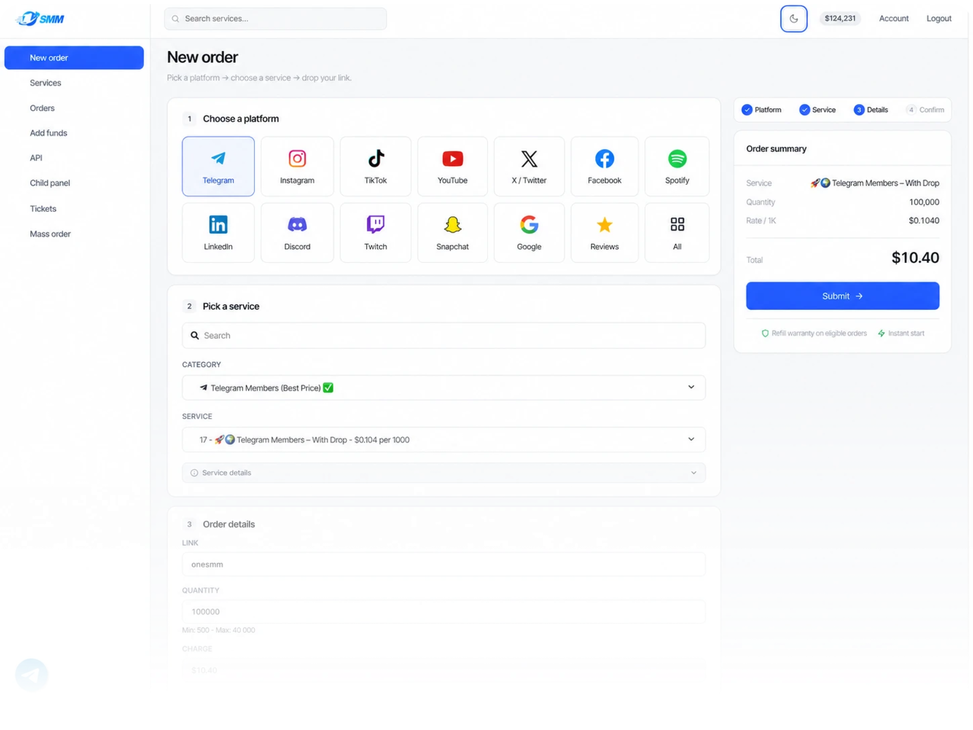Choose the Discord platform card
Viewport: 973px width, 730px height.
(x=297, y=232)
